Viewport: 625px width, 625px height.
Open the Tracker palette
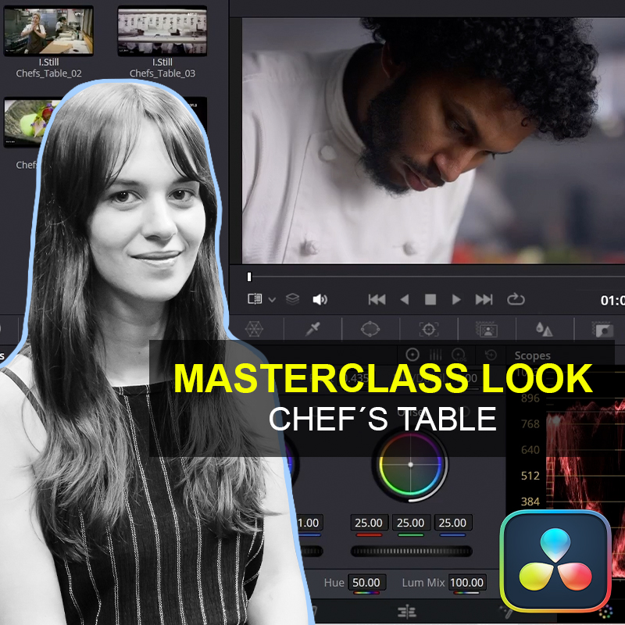pos(429,330)
